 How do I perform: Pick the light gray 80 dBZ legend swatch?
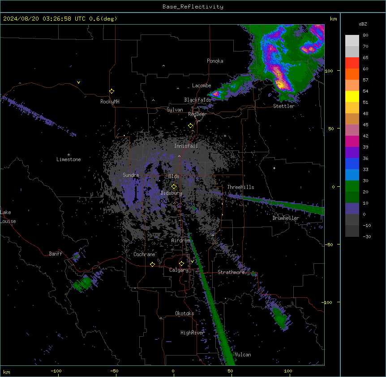coord(352,41)
